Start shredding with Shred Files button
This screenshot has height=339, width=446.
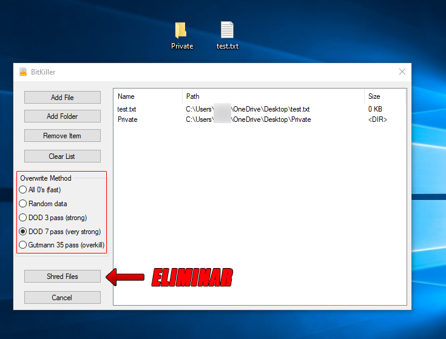[63, 276]
